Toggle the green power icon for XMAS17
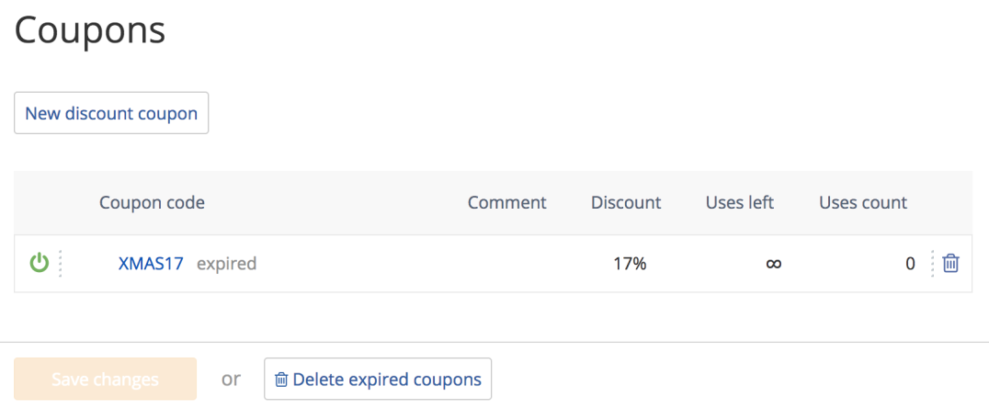Image resolution: width=989 pixels, height=420 pixels. 40,263
